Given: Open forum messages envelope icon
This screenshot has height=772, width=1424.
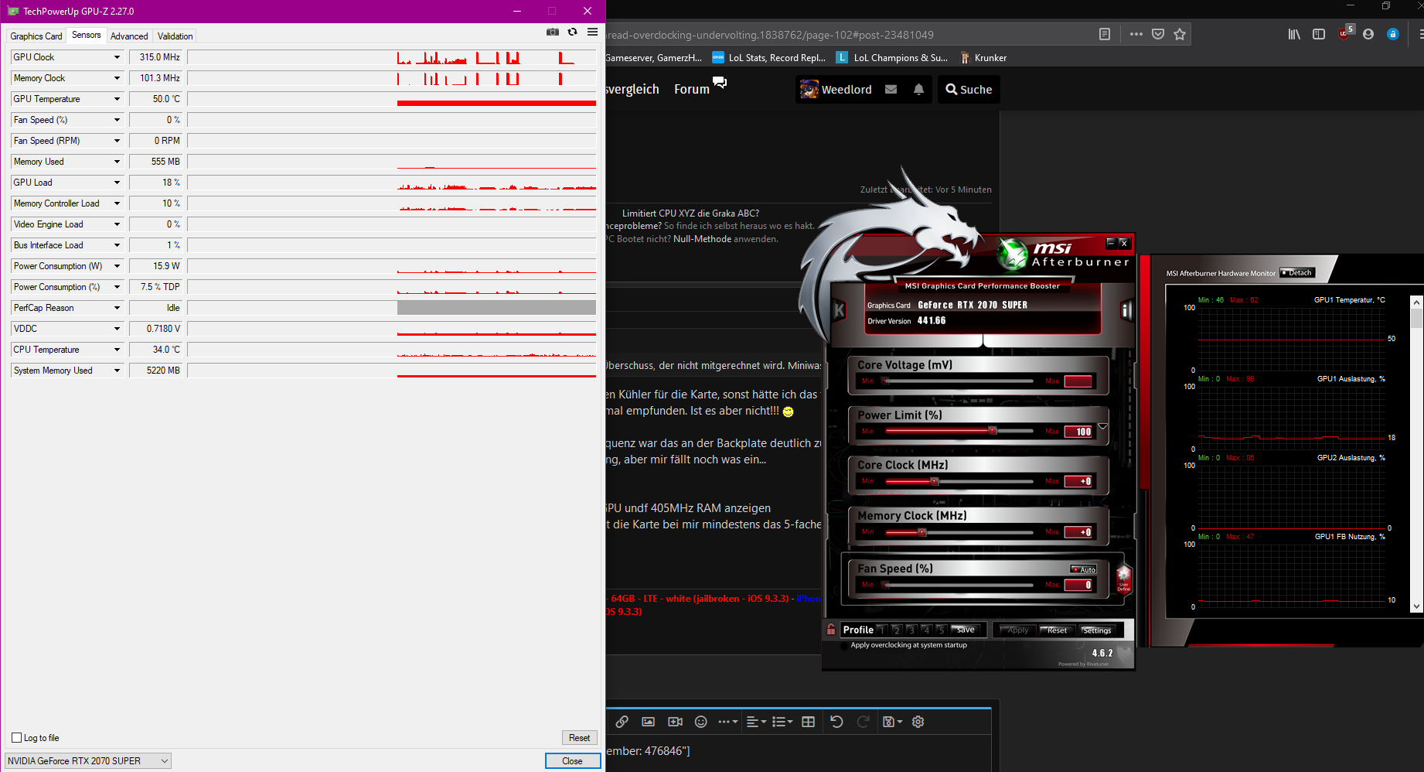Looking at the screenshot, I should 891,89.
